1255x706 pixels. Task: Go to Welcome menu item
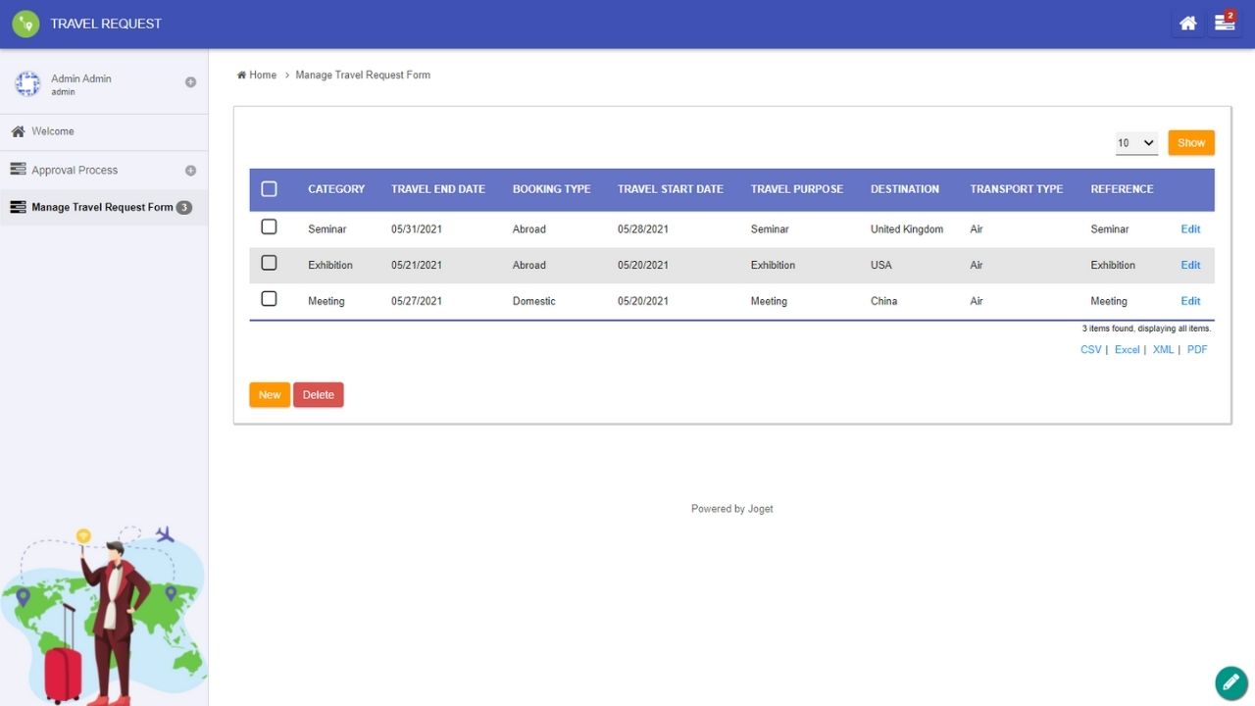[52, 131]
